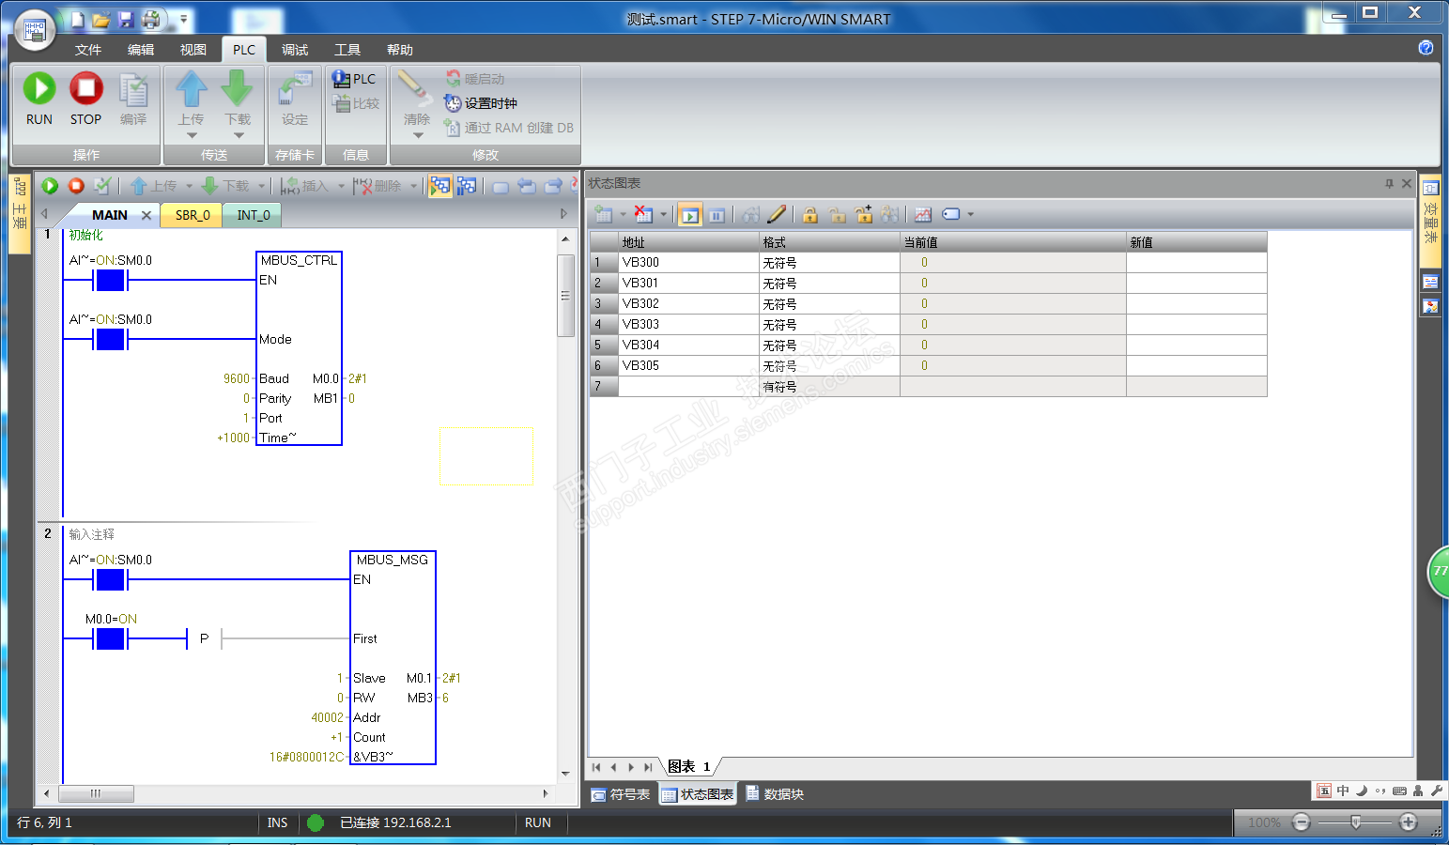
Task: Click the 设定 memory card icon
Action: (295, 90)
